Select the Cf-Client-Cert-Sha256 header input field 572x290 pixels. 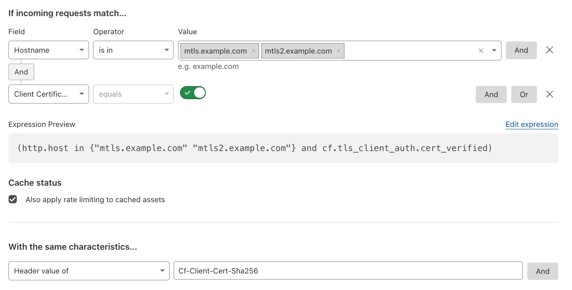[x=348, y=271]
